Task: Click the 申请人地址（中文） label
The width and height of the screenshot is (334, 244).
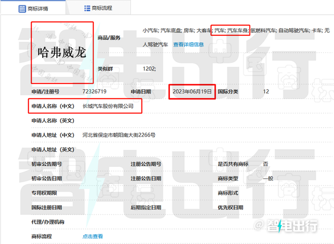Action: (x=53, y=135)
